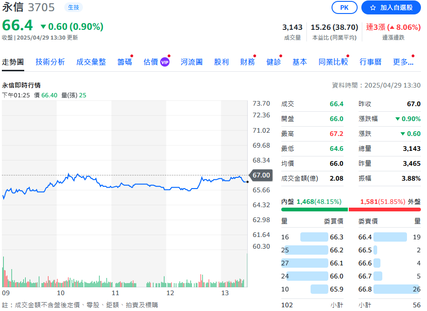Viewport: 427px width, 311px height.
Task: Click the 連3漲 streak indicator
Action: pyautogui.click(x=393, y=27)
